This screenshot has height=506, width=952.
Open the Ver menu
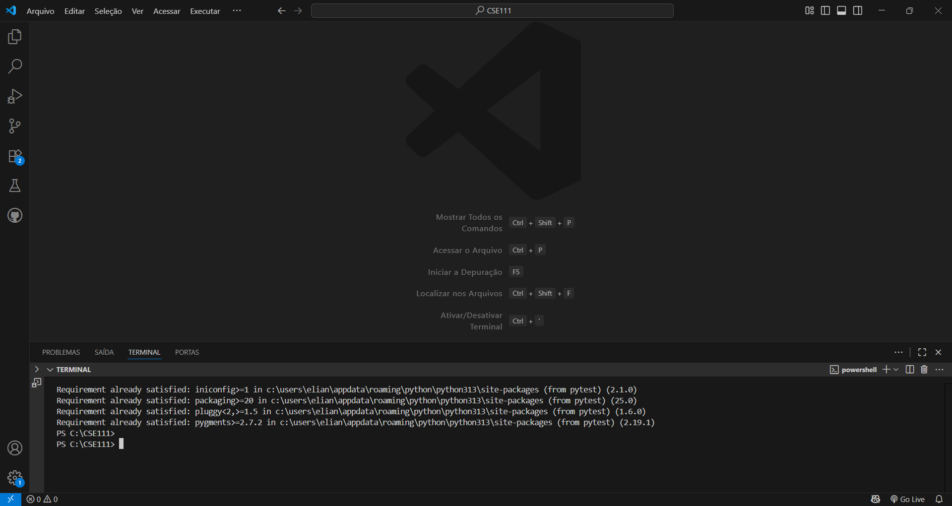click(x=137, y=11)
